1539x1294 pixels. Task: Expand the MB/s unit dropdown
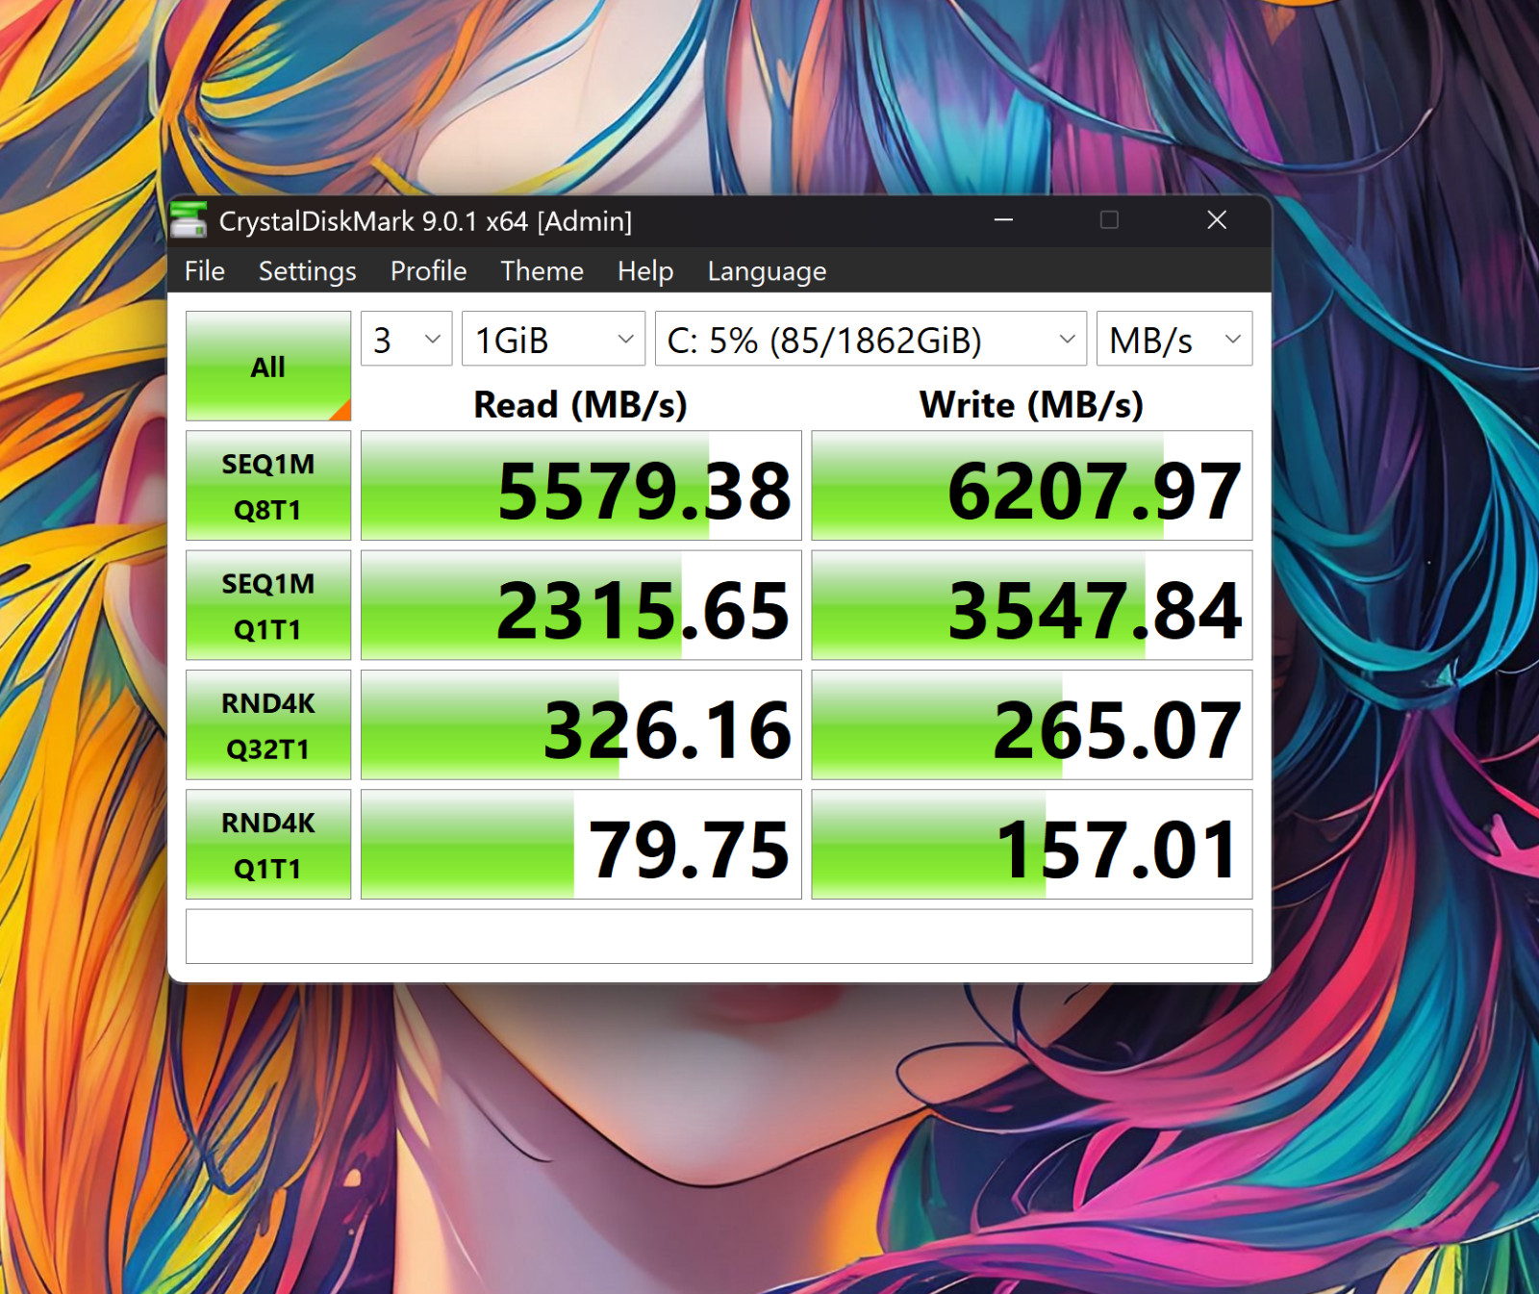1174,339
